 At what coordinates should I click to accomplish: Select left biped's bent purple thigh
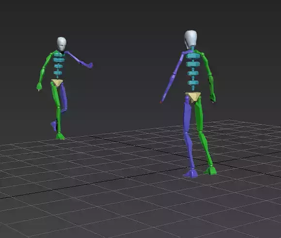pos(63,95)
